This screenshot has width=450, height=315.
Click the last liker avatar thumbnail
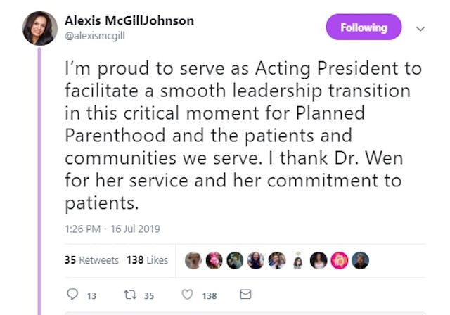pyautogui.click(x=360, y=260)
